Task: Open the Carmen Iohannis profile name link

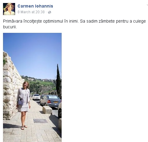Action: tap(35, 6)
